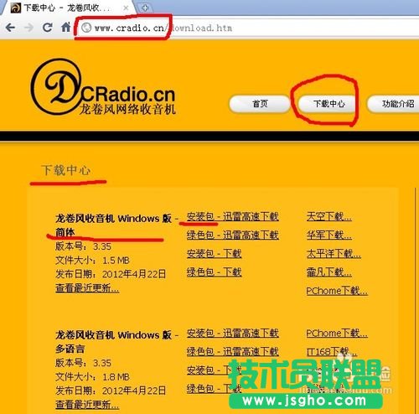This screenshot has width=419, height=414.
Task: Open the 太平洋下载 mirror link
Action: (x=334, y=254)
